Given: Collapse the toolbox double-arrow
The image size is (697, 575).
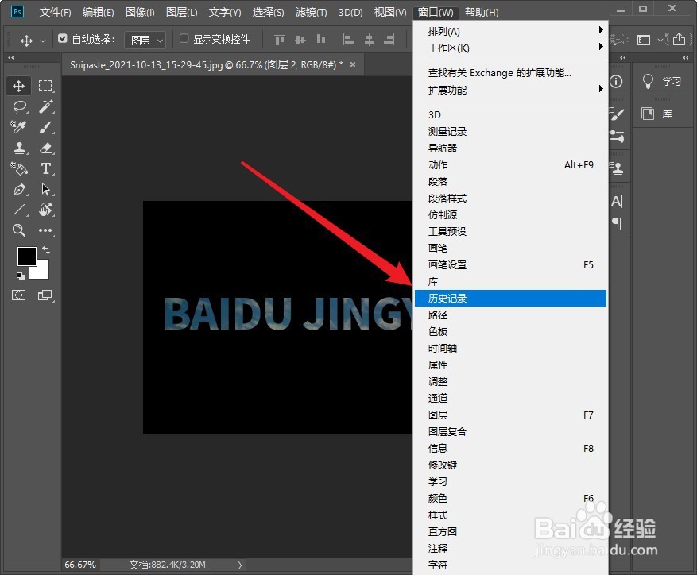Looking at the screenshot, I should [x=10, y=57].
